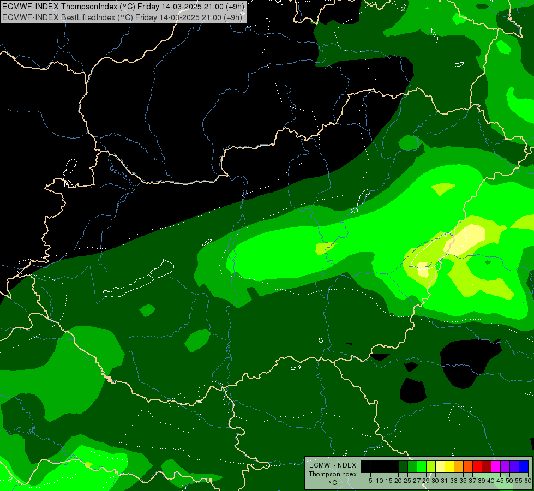Viewport: 534px width, 491px height.
Task: Click the ThompsonIndex title line at top
Action: click(x=123, y=6)
